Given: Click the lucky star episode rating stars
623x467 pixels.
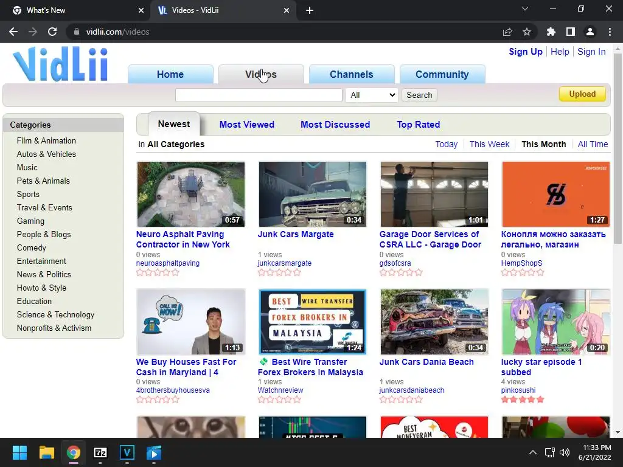Looking at the screenshot, I should tap(523, 400).
